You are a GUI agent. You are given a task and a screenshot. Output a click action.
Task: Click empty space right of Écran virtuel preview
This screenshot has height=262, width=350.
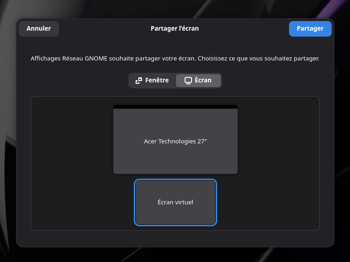point(268,202)
